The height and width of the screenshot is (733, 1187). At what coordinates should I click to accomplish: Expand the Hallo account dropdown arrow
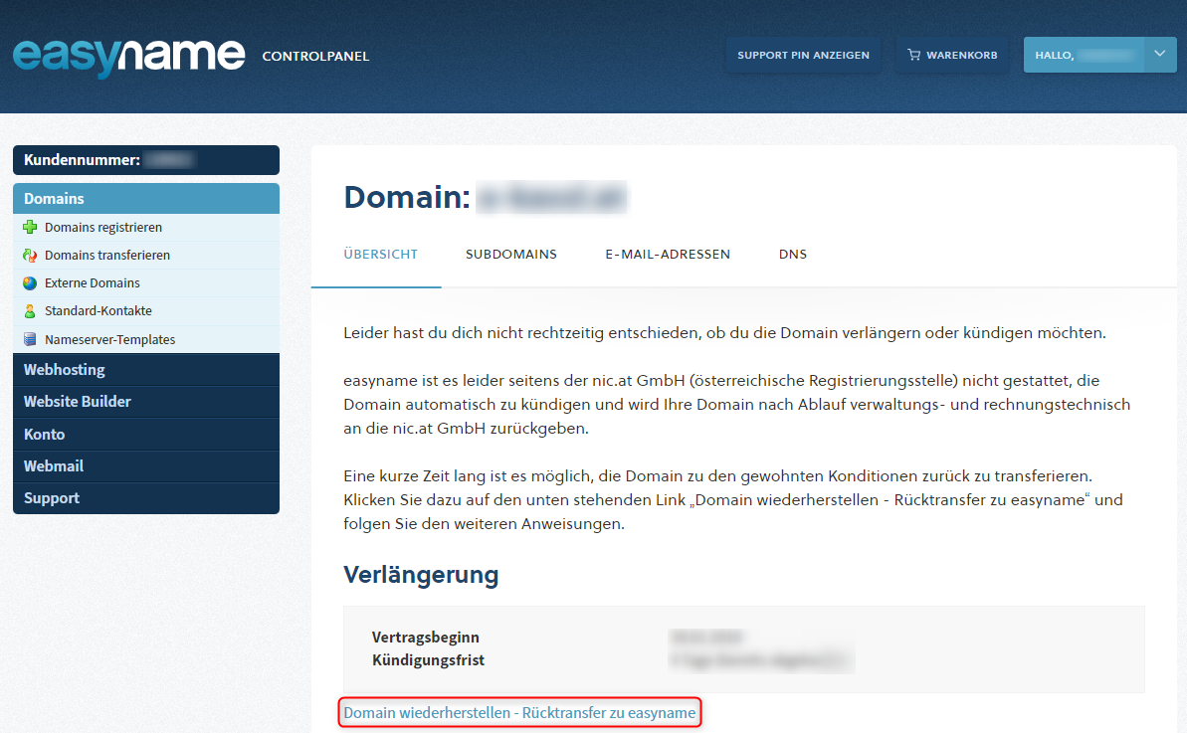point(1160,54)
